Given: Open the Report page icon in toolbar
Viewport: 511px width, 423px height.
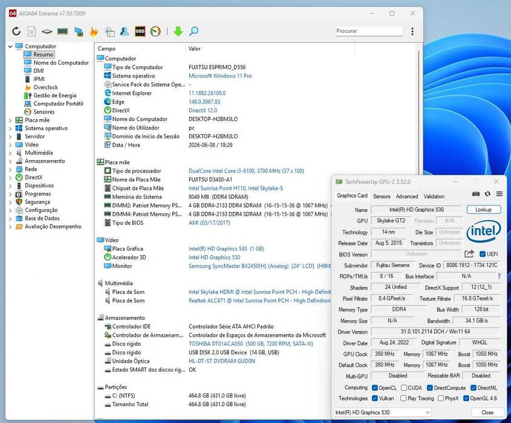Looking at the screenshot, I should click(x=31, y=31).
